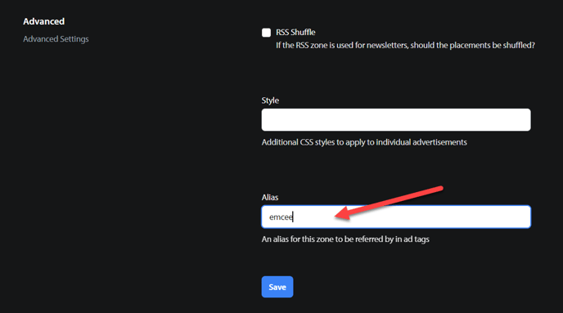563x313 pixels.
Task: Click inside the Alias input field
Action: tap(396, 217)
